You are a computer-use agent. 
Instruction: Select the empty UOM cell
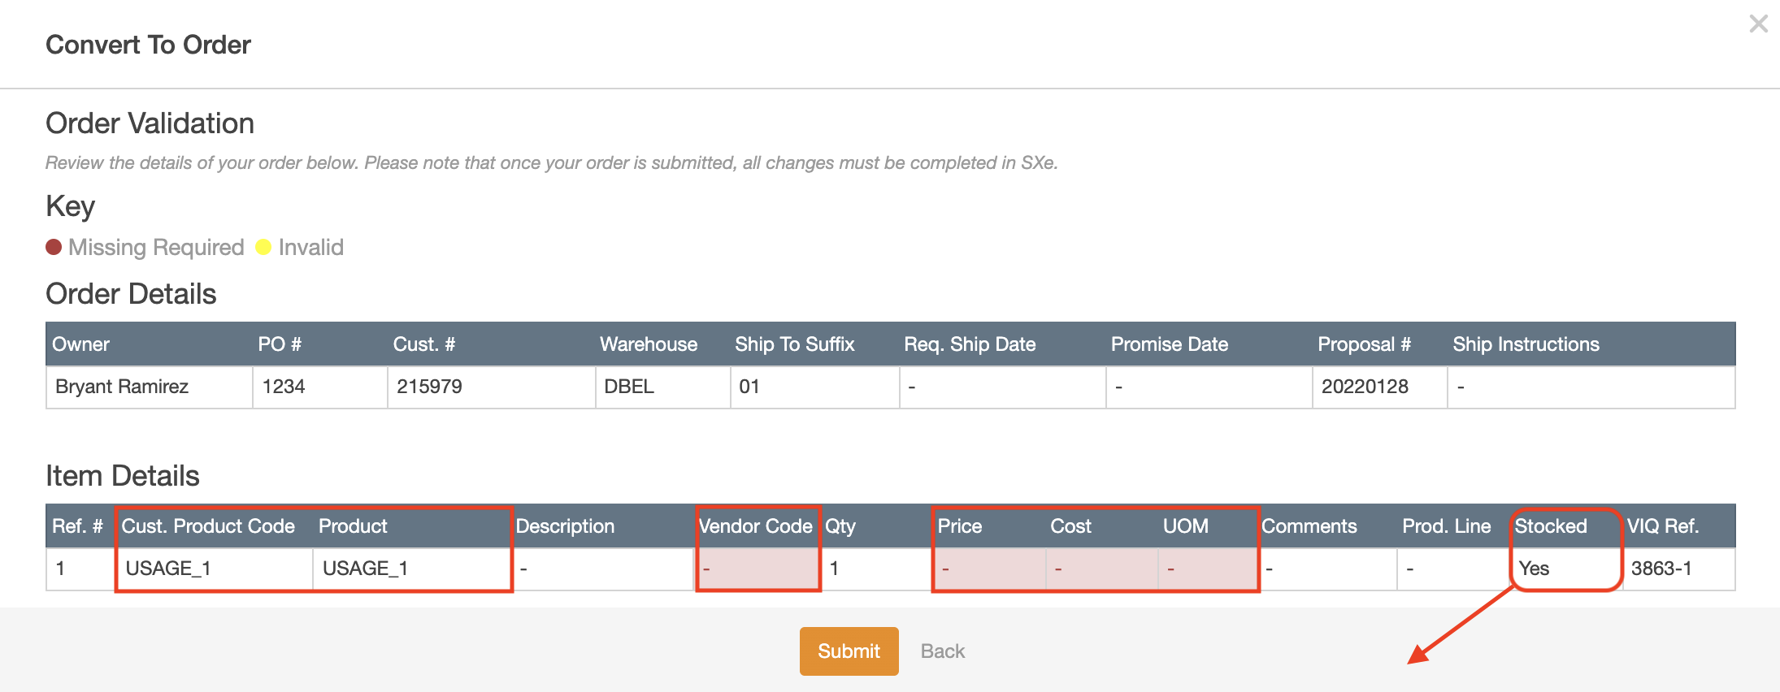pos(1207,569)
